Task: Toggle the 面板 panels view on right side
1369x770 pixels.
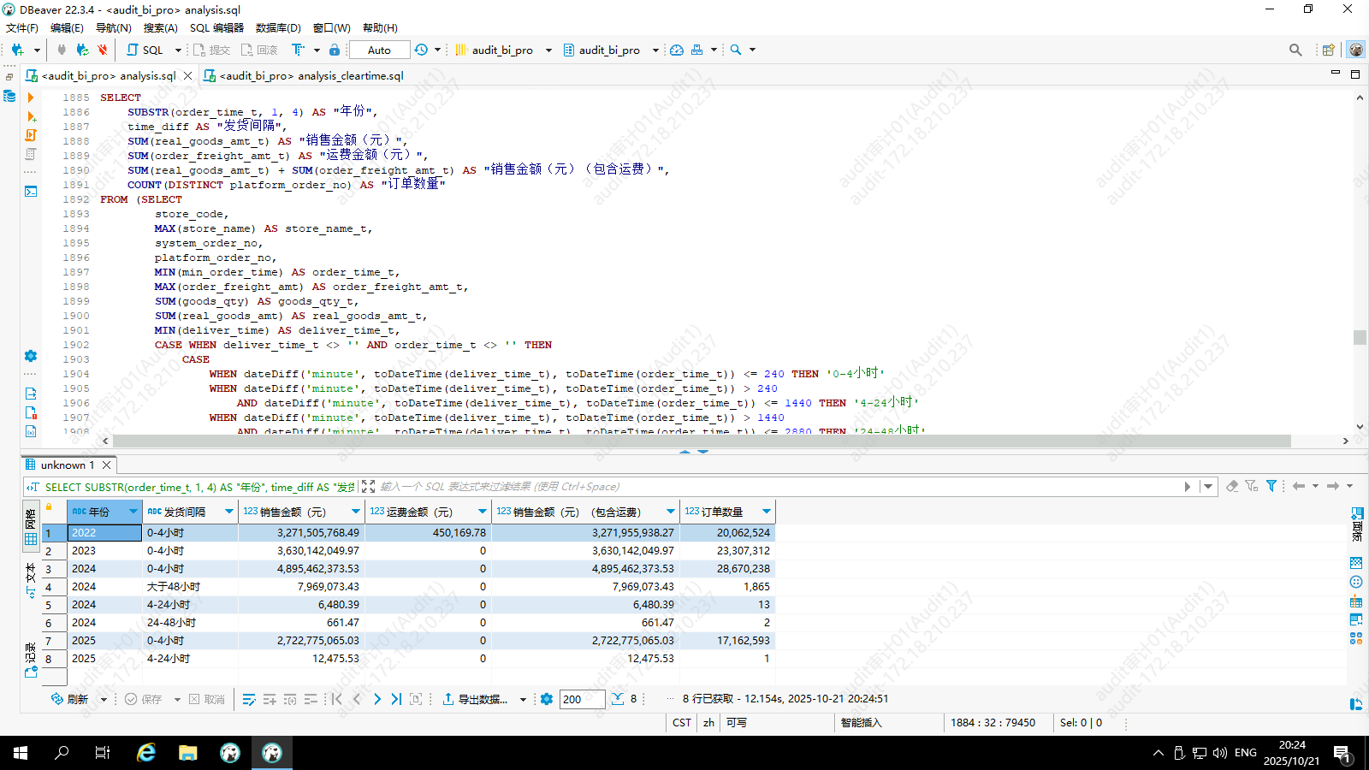Action: [x=1357, y=524]
